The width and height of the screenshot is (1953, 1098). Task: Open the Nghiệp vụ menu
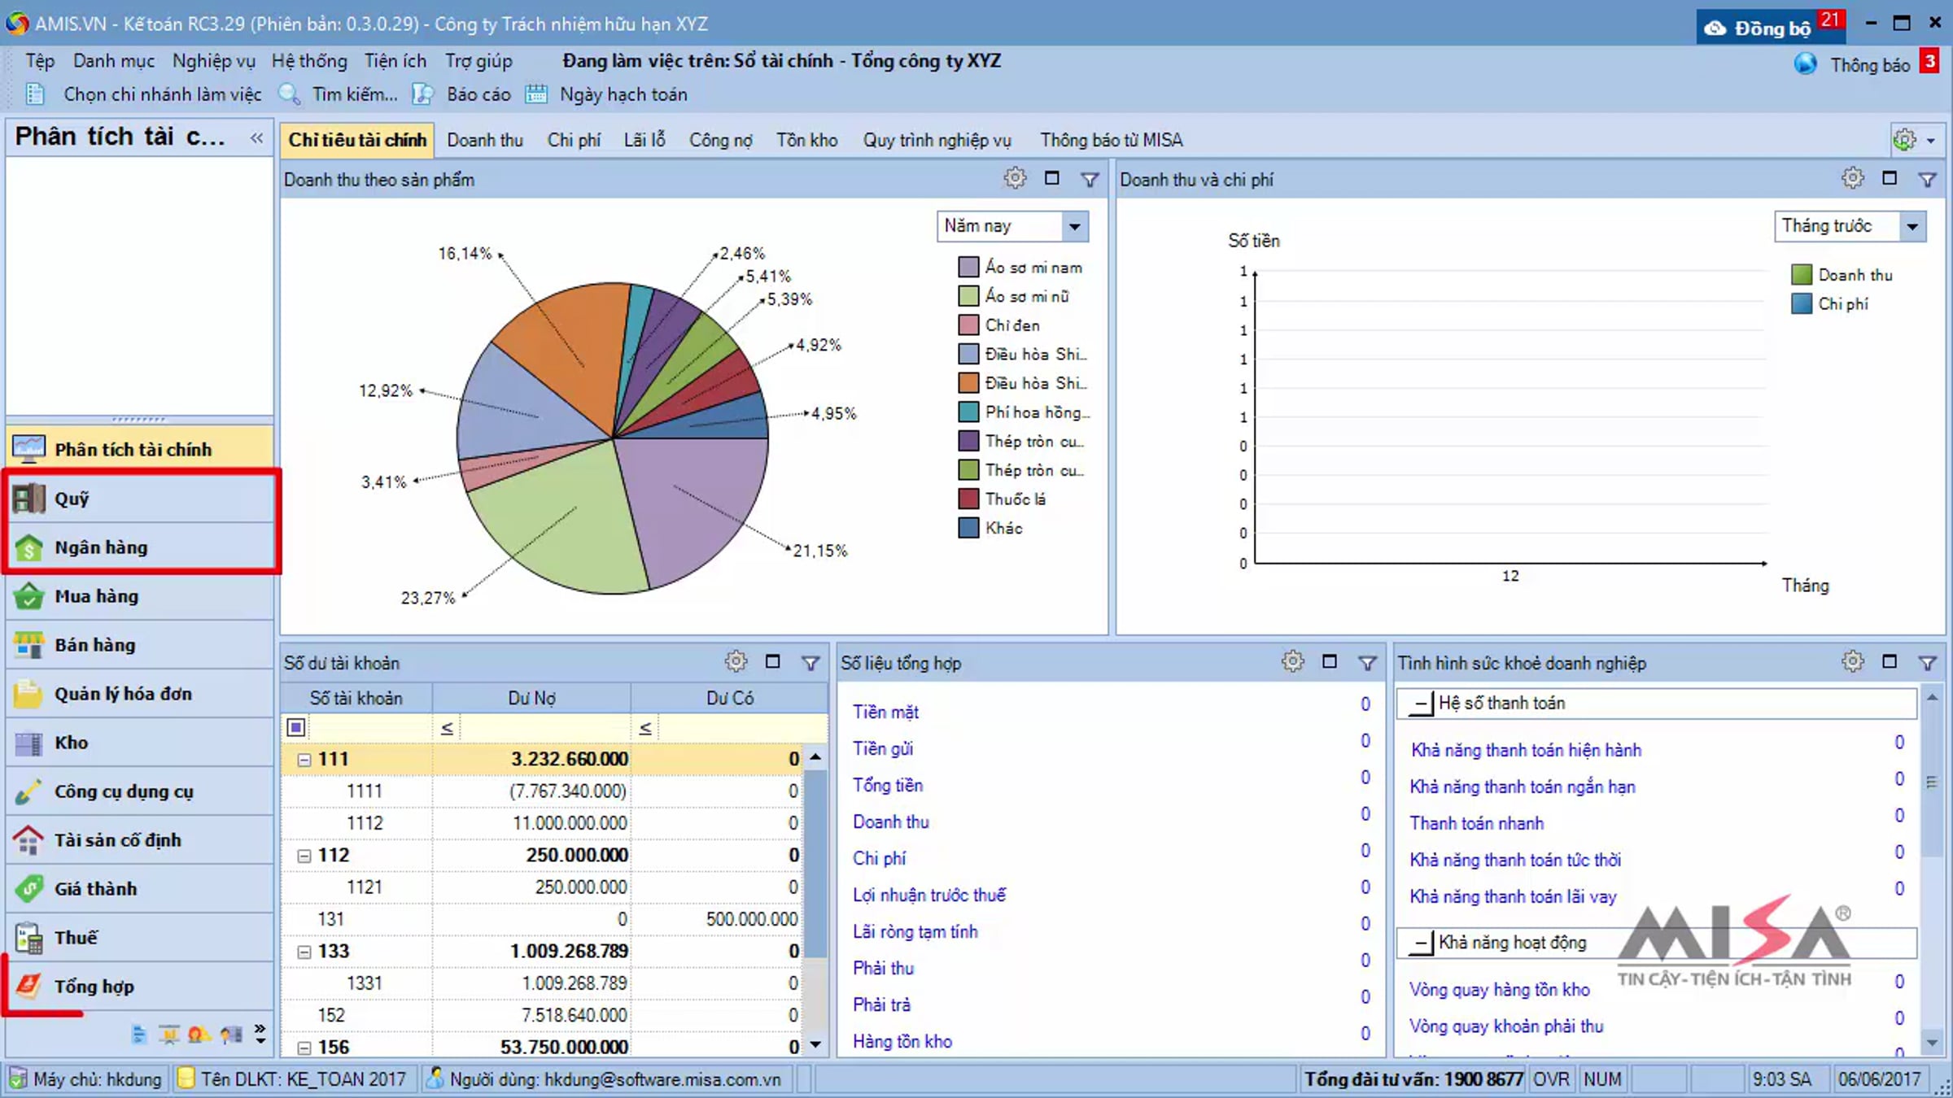(x=214, y=61)
